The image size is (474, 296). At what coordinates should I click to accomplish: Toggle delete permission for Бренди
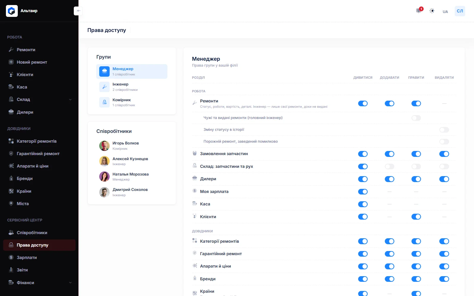point(444,279)
